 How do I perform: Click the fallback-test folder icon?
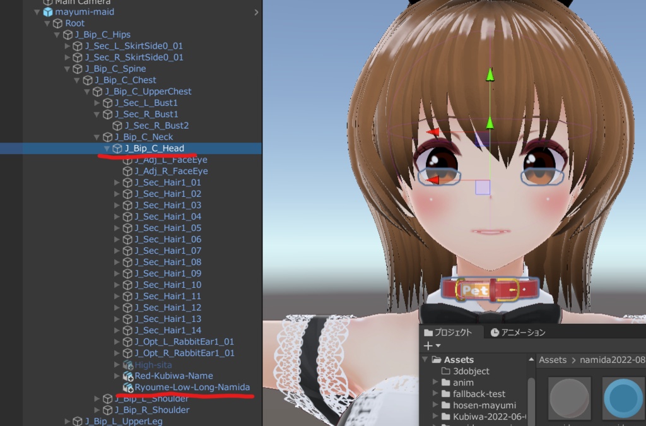coord(445,393)
